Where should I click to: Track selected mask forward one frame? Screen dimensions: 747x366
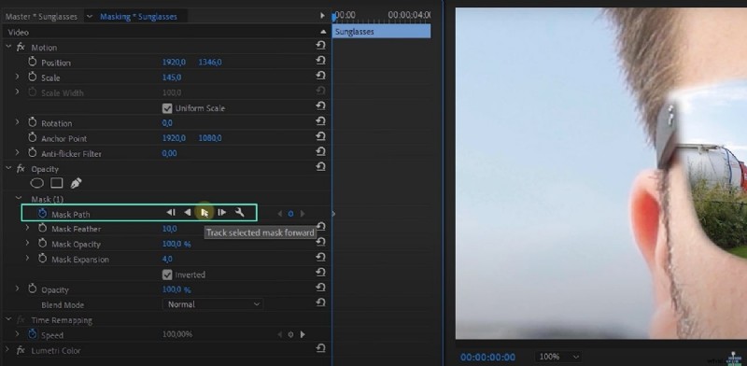[x=221, y=213]
